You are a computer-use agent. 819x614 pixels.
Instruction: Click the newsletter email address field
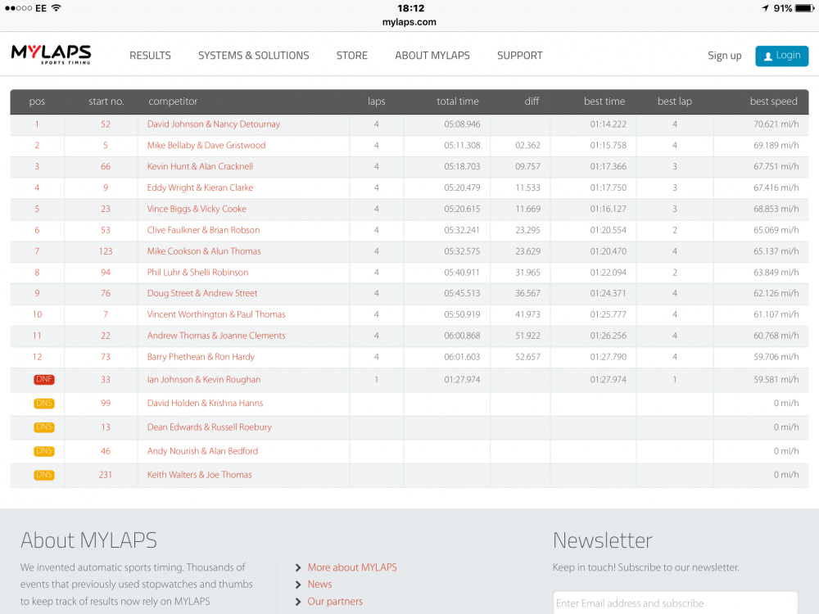click(x=675, y=603)
